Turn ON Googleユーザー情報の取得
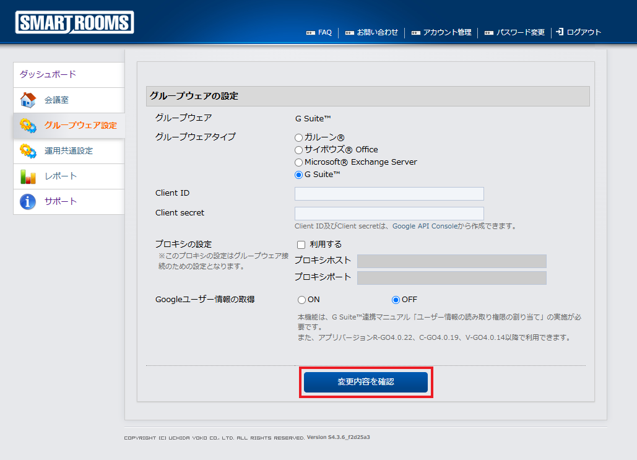This screenshot has width=637, height=460. 301,300
